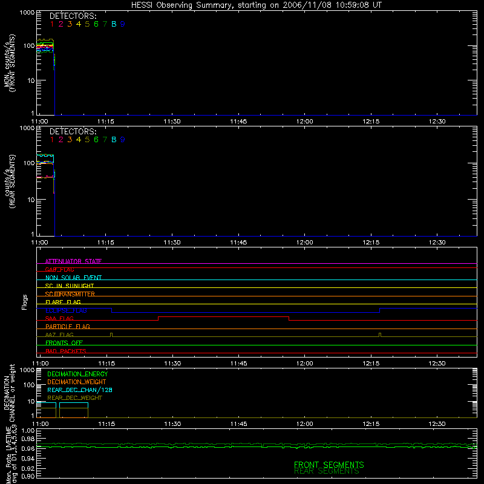Click SAA flag rising step near 11:27
The width and height of the screenshot is (484, 484).
click(159, 319)
